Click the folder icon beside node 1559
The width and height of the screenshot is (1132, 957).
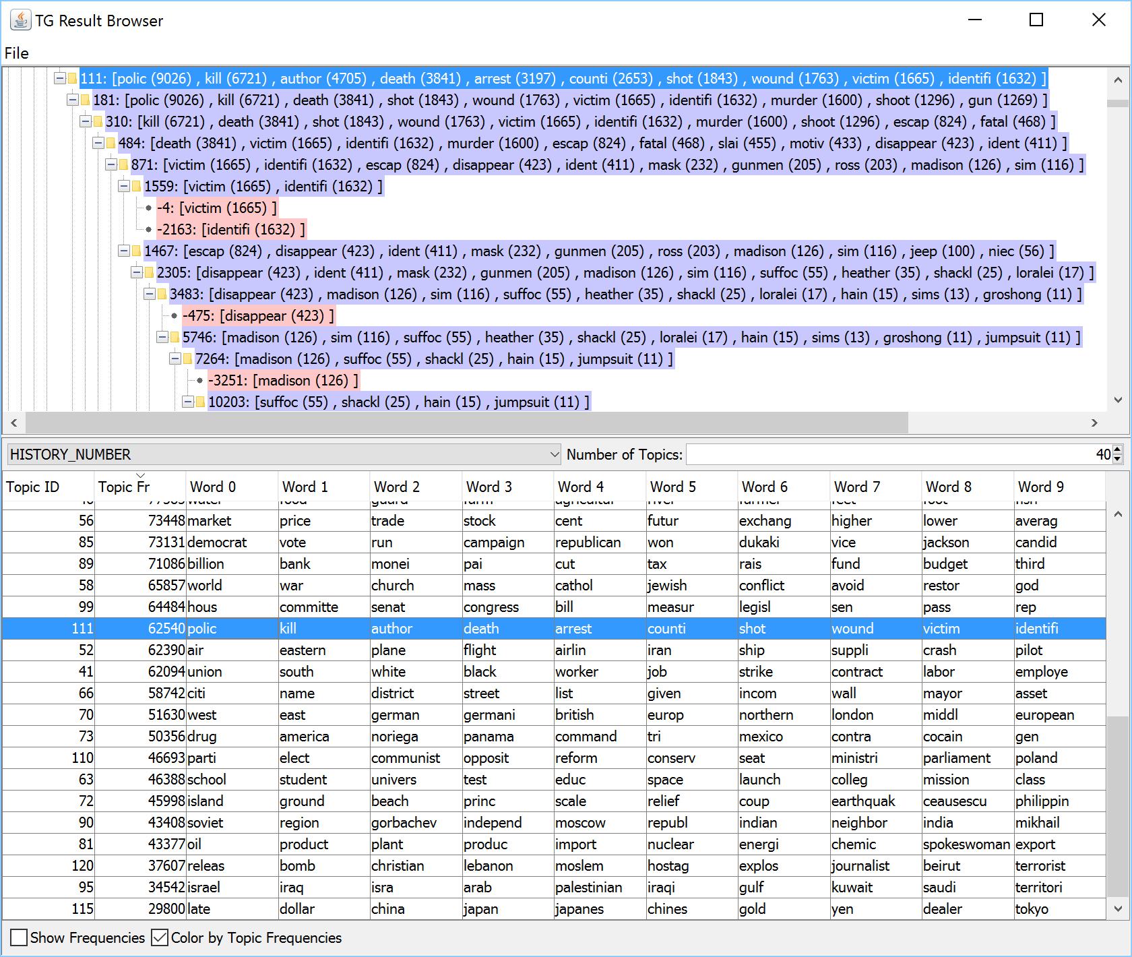click(137, 186)
